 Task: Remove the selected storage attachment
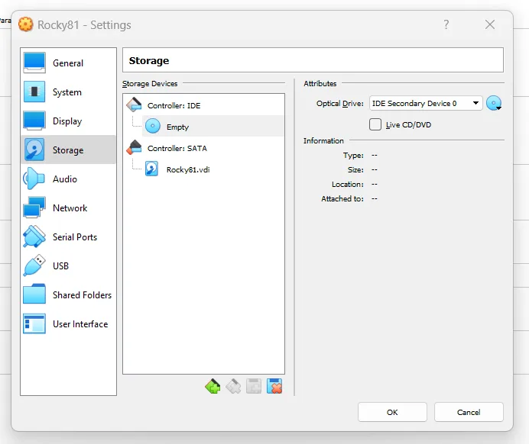point(274,386)
